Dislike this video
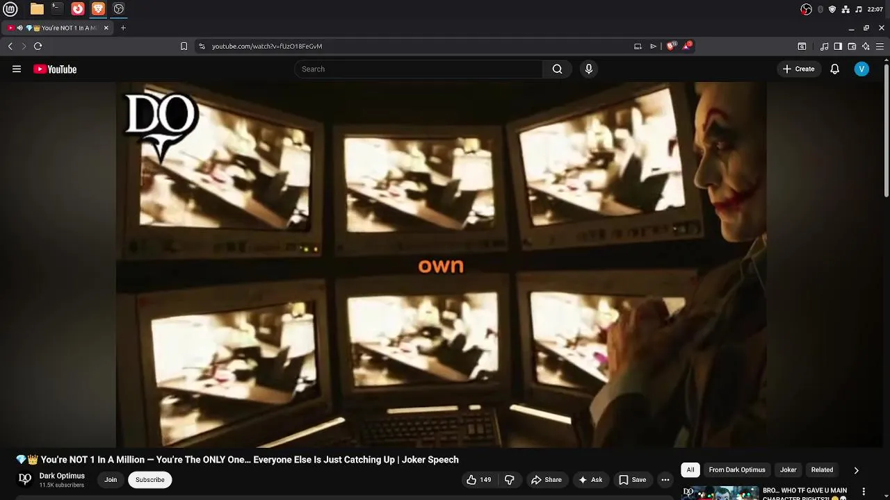The image size is (890, 500). [510, 479]
